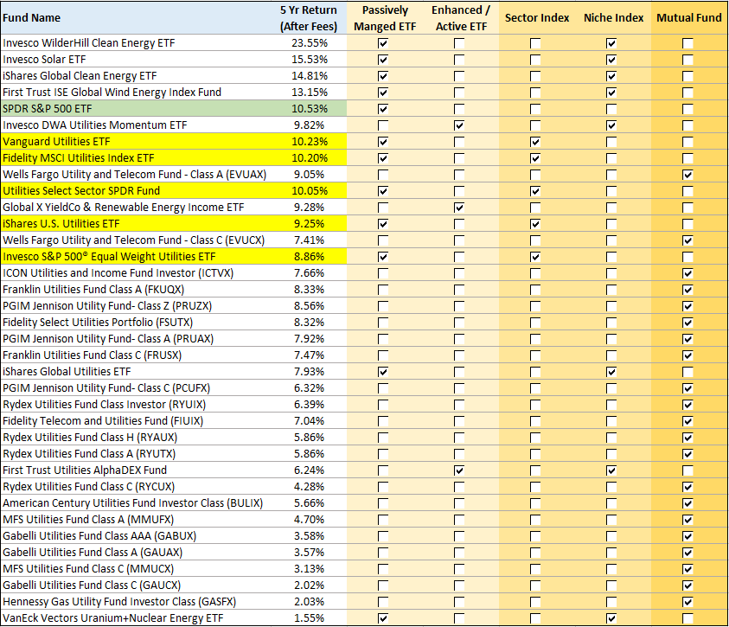Screen dimensions: 729x627
Task: Click the 8.86% return cell
Action: click(x=310, y=257)
